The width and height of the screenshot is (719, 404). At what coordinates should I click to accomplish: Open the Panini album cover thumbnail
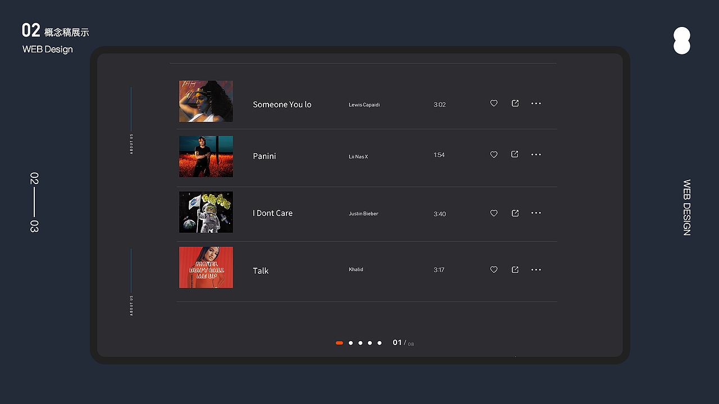pyautogui.click(x=206, y=157)
